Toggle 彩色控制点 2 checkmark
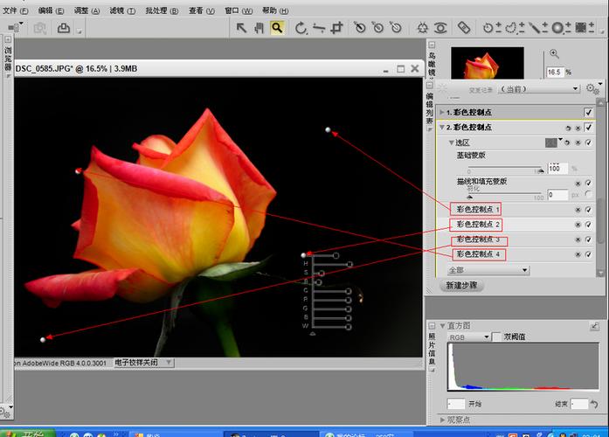Image resolution: width=609 pixels, height=437 pixels. pyautogui.click(x=588, y=225)
